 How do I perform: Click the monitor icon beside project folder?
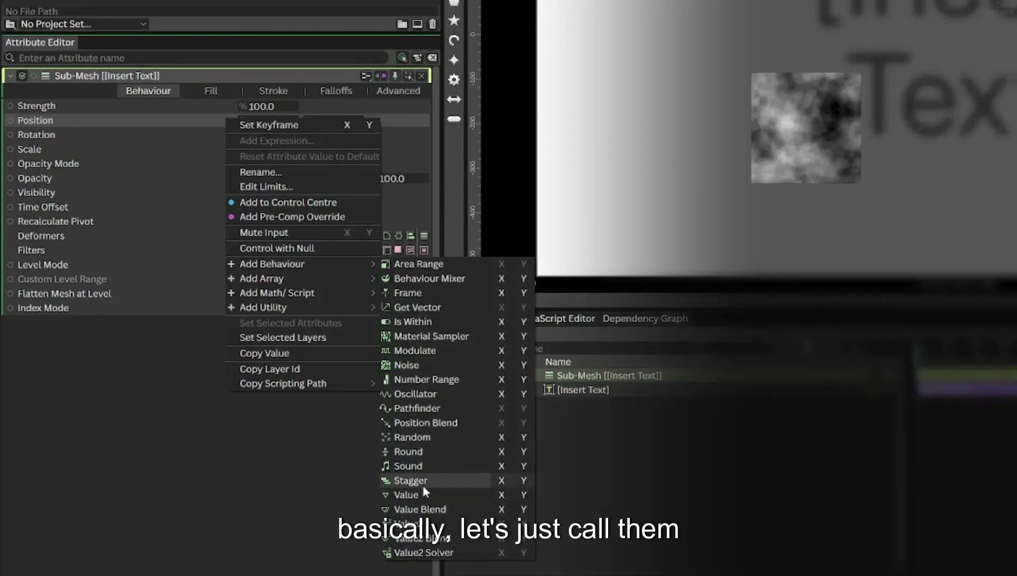417,24
